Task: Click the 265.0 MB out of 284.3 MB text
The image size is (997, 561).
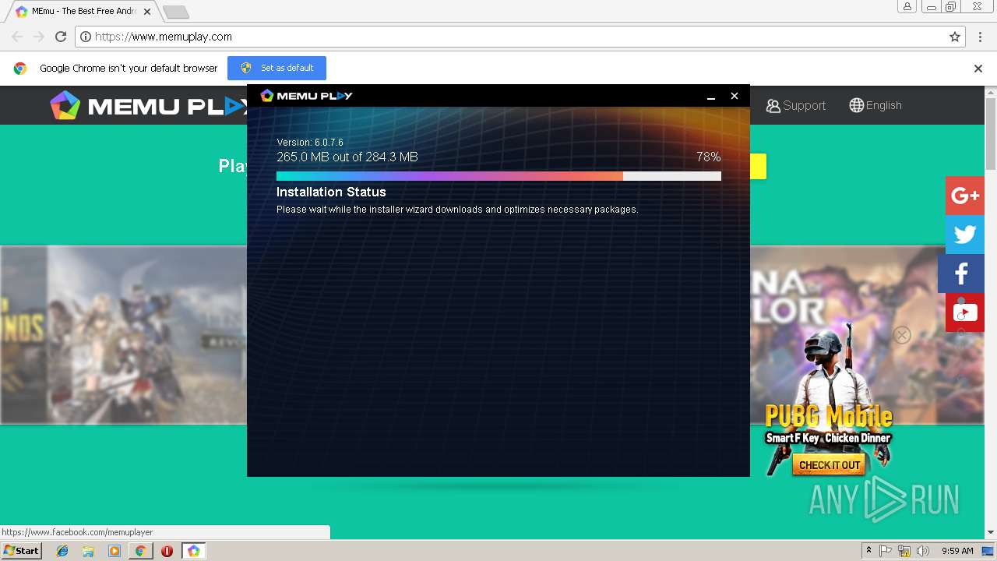Action: click(x=347, y=157)
